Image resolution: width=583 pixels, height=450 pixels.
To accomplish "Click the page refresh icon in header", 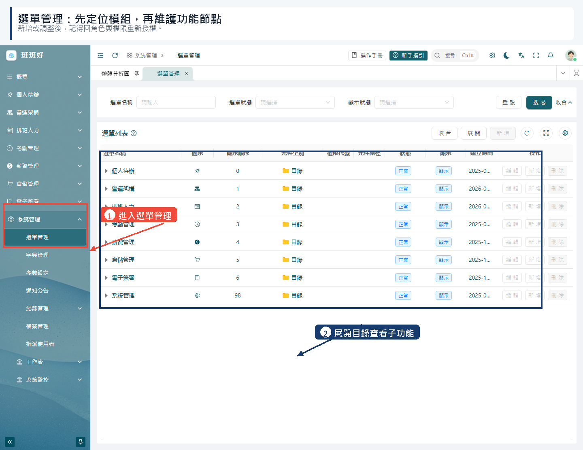I will (x=115, y=55).
